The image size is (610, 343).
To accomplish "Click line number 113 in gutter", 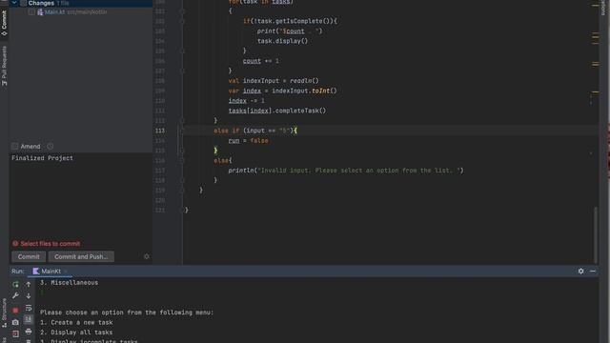I will click(x=160, y=131).
